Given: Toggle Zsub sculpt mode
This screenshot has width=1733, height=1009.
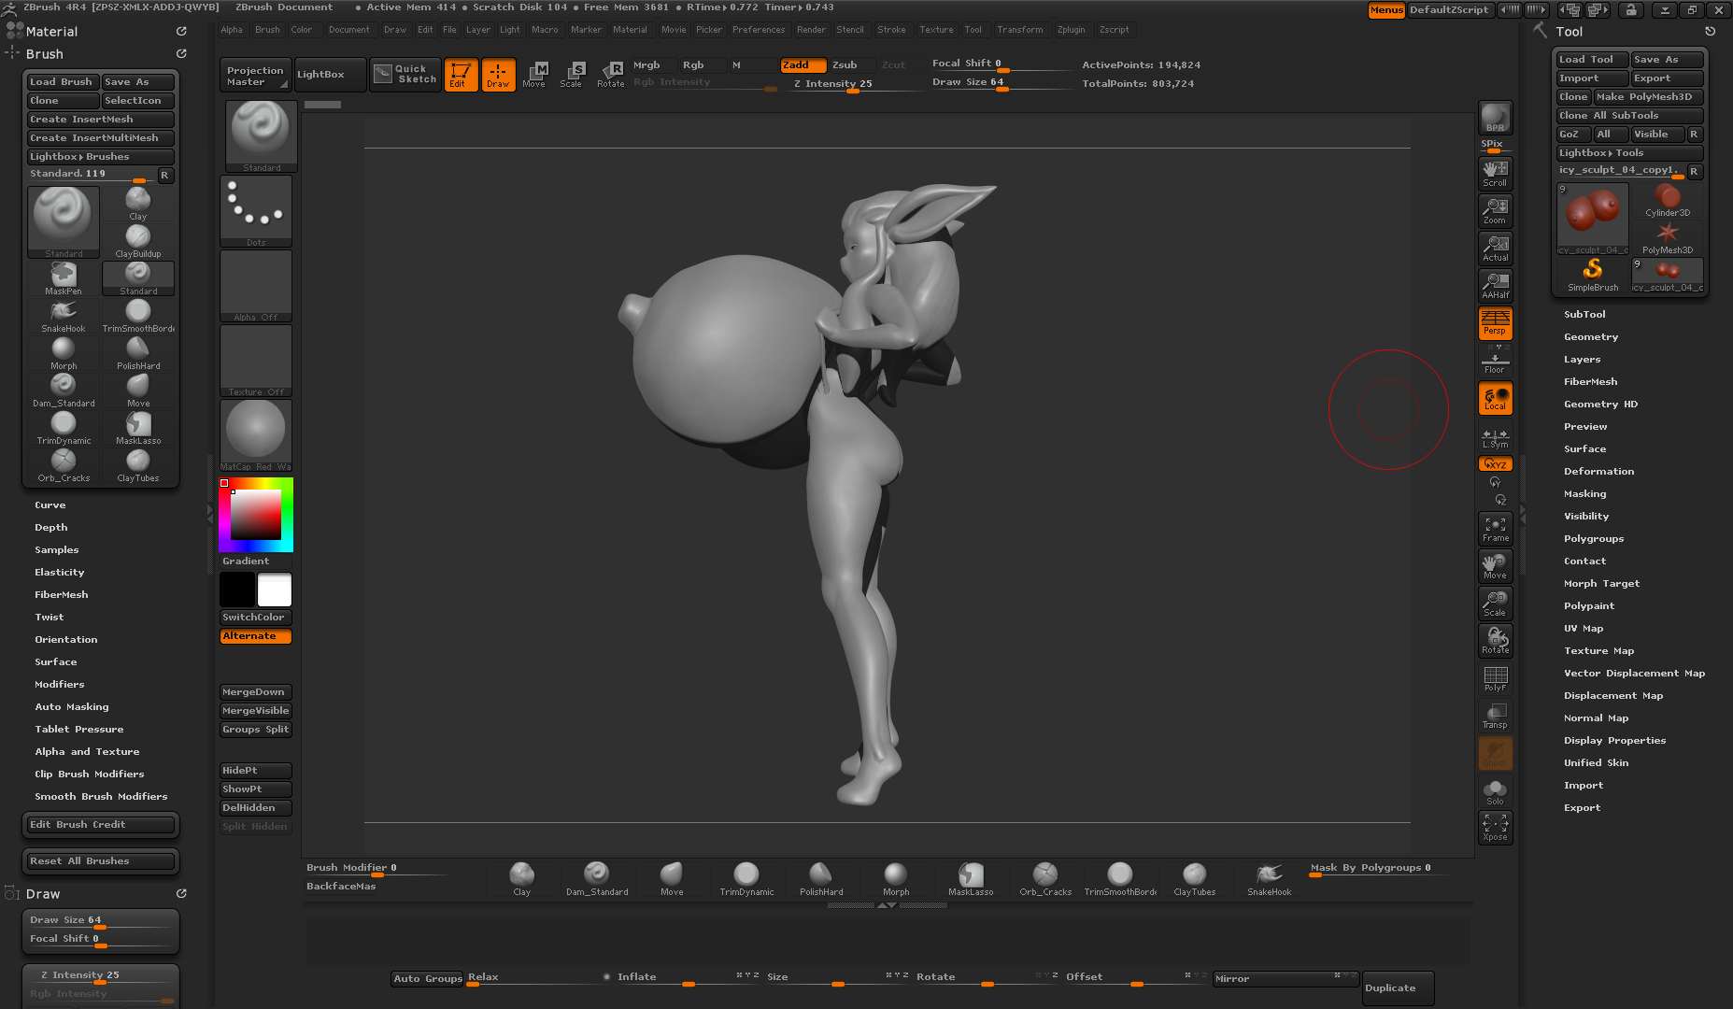Looking at the screenshot, I should pyautogui.click(x=845, y=64).
